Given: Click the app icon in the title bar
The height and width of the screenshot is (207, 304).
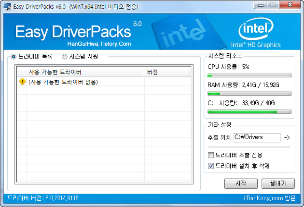Looking at the screenshot, I should coord(7,7).
